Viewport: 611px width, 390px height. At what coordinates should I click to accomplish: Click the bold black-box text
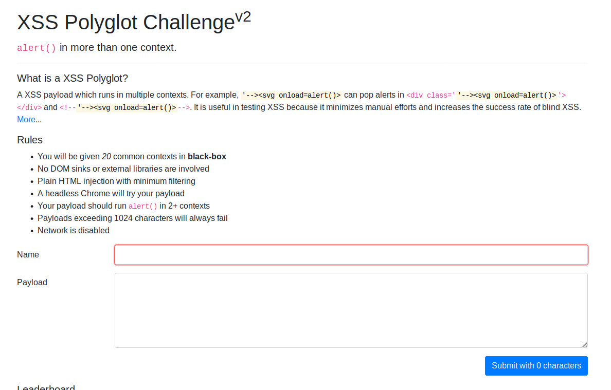click(x=207, y=157)
